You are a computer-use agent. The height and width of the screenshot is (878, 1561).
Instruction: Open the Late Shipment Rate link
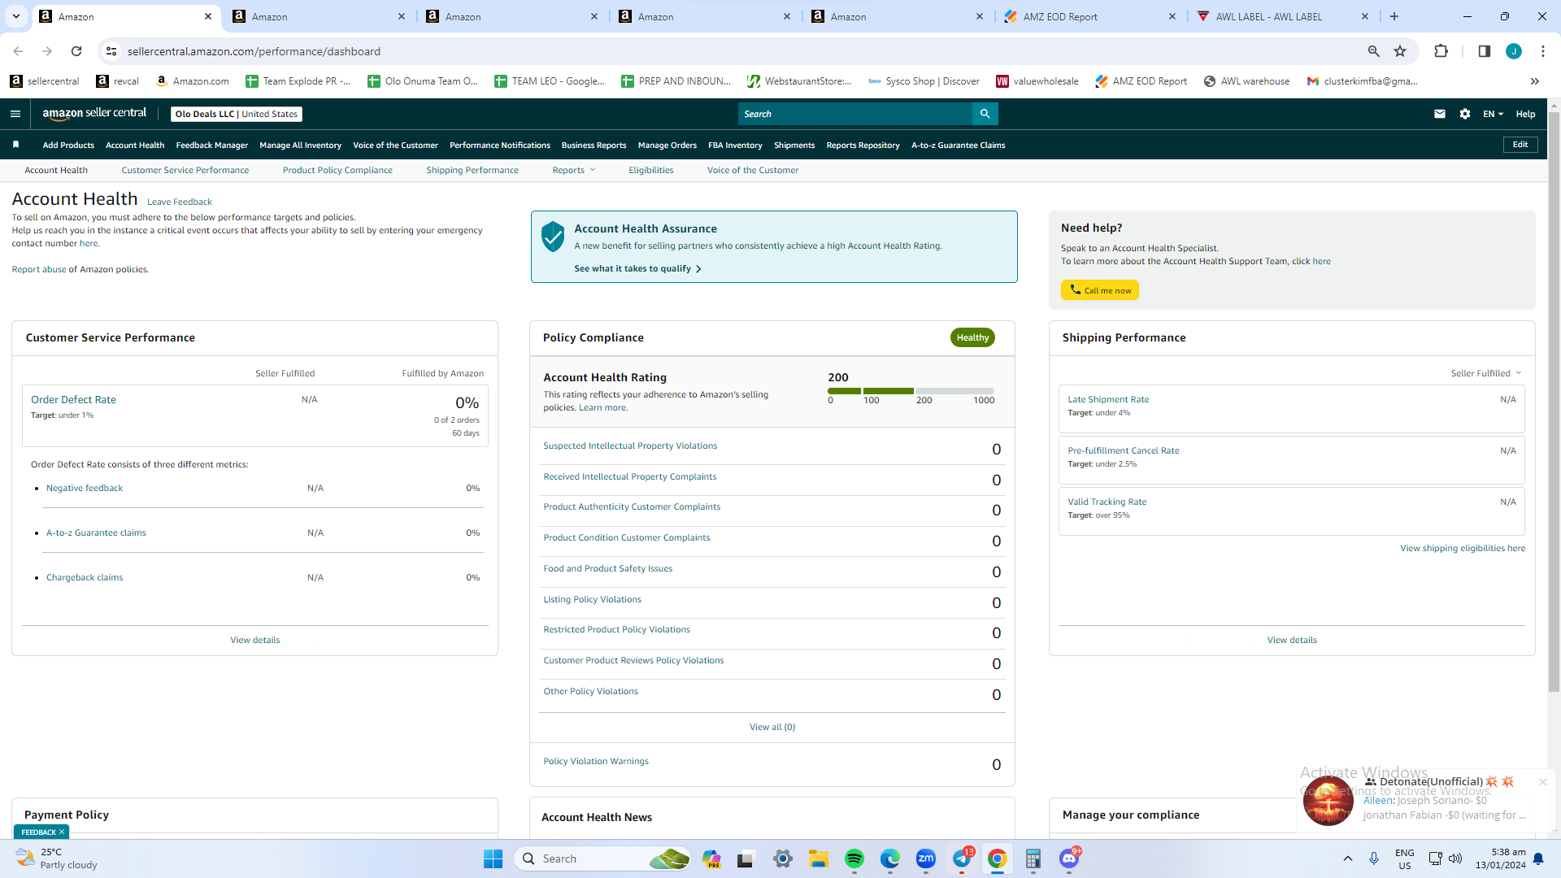(1108, 399)
